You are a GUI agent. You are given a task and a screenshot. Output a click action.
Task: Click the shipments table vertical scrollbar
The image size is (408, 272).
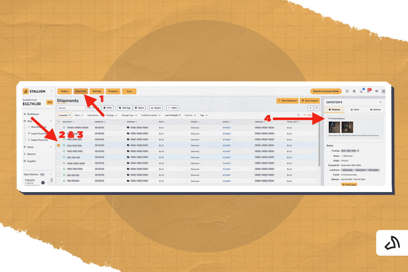click(319, 146)
